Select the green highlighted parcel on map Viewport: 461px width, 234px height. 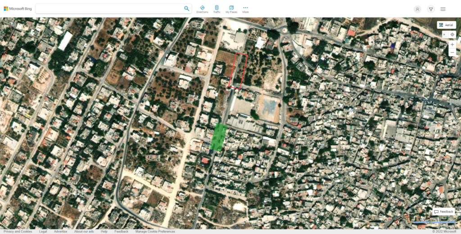(x=219, y=137)
